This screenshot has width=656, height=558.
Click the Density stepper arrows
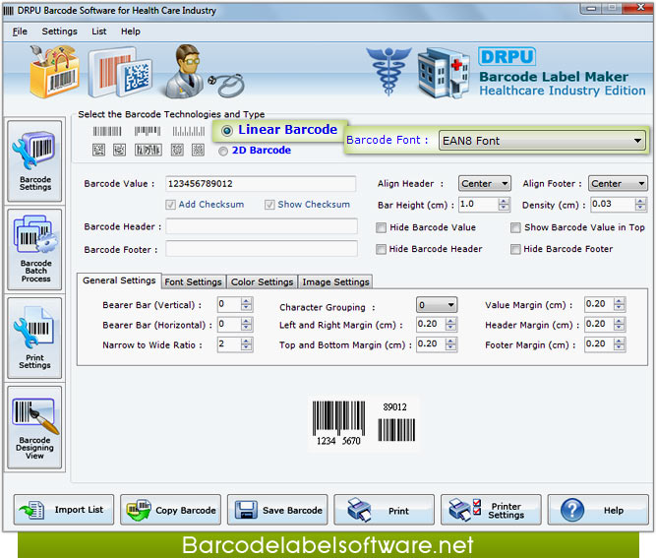point(640,205)
